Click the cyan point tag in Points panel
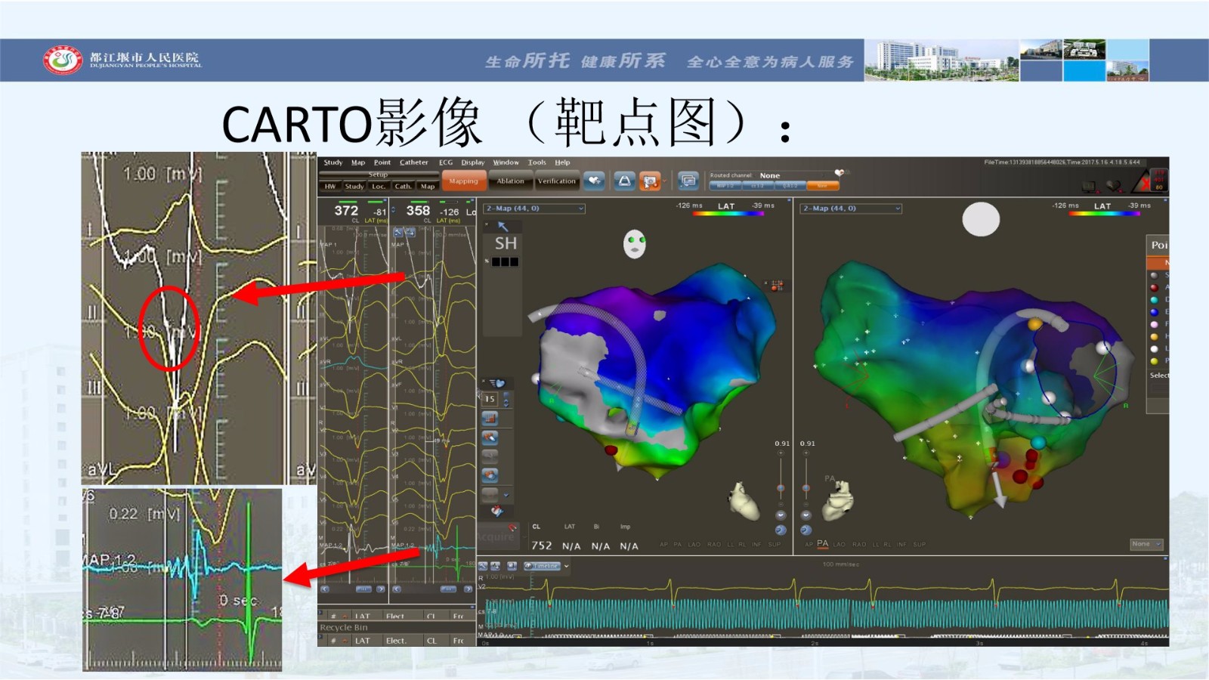The image size is (1209, 680). click(x=1154, y=300)
